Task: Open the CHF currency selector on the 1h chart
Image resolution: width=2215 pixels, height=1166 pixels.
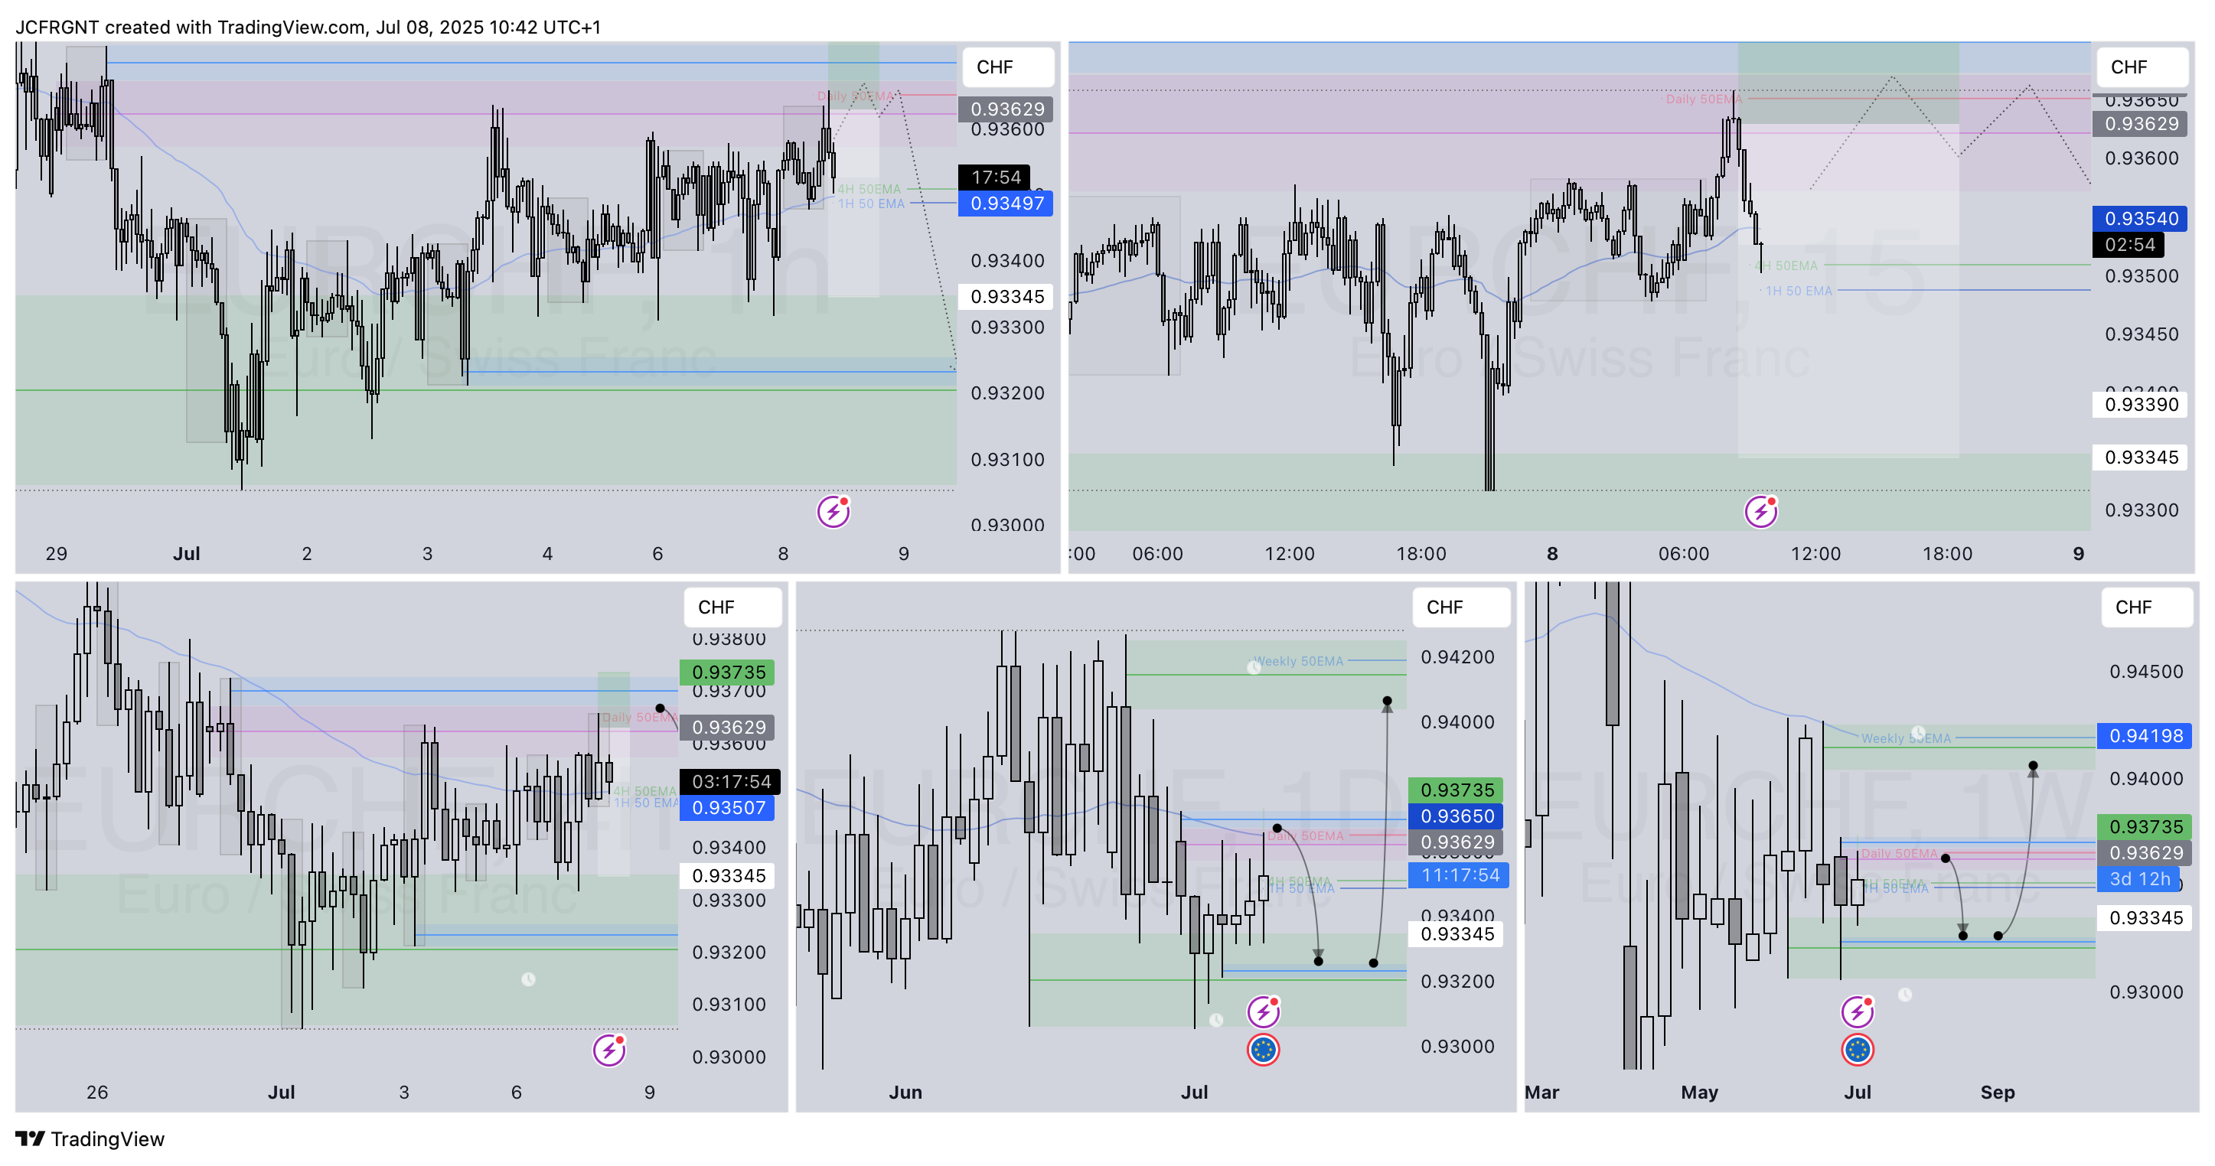Action: point(1008,67)
